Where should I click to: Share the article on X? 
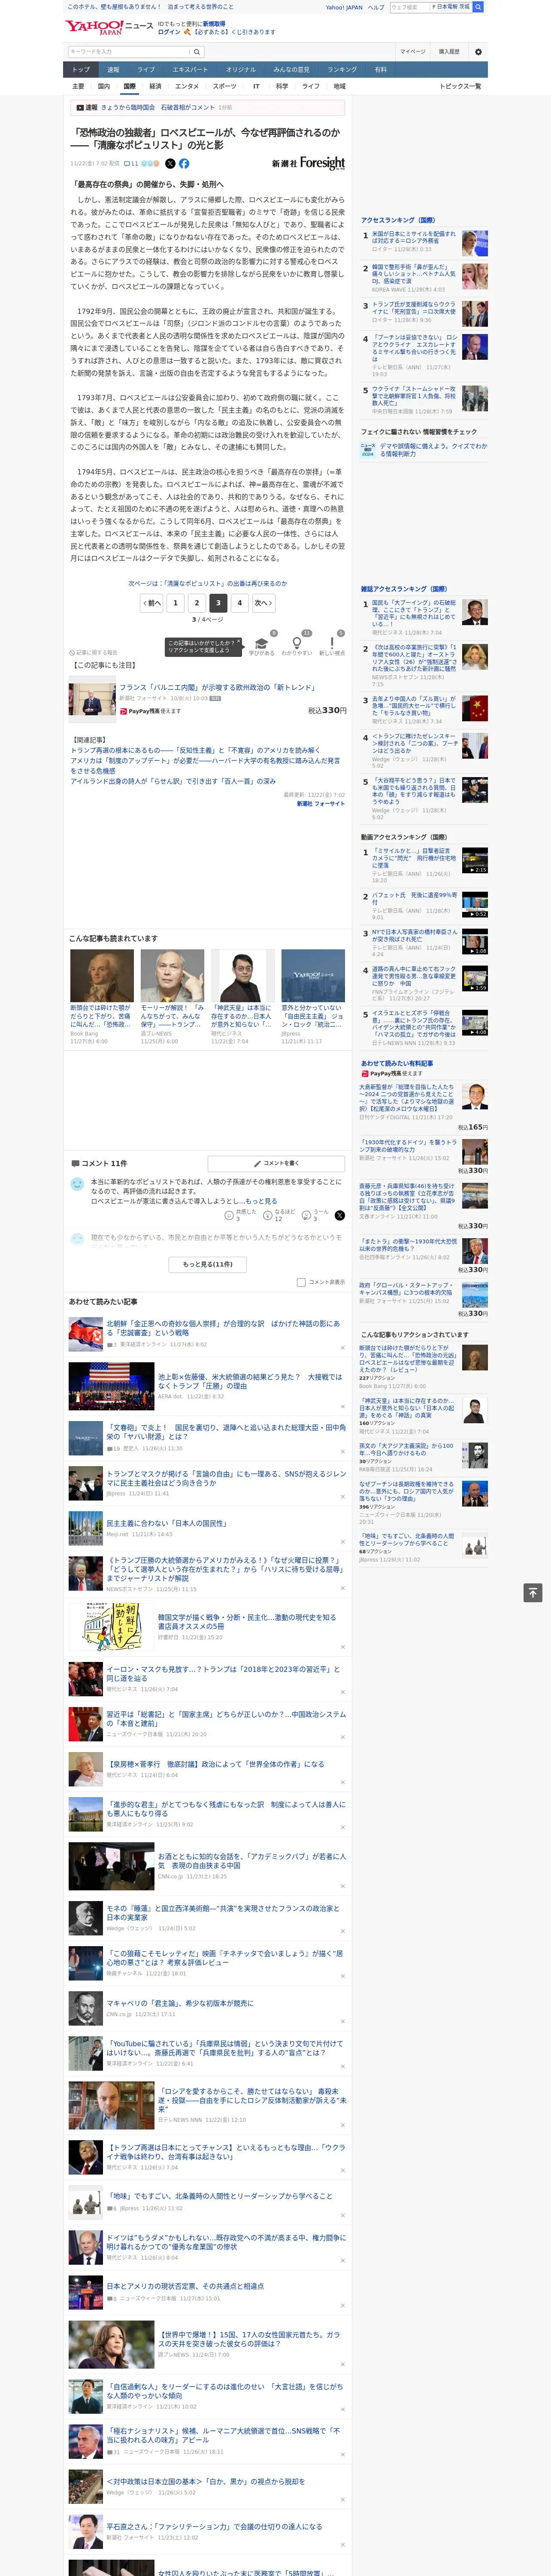point(170,163)
